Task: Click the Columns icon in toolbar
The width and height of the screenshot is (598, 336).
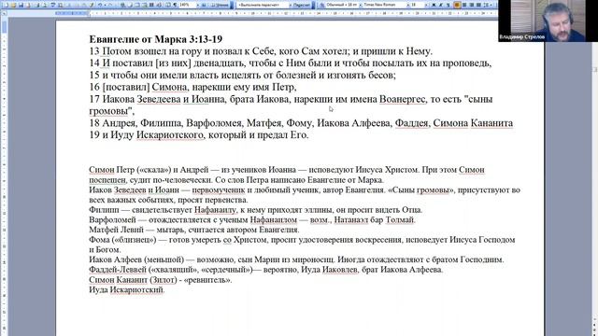Action: [151, 5]
